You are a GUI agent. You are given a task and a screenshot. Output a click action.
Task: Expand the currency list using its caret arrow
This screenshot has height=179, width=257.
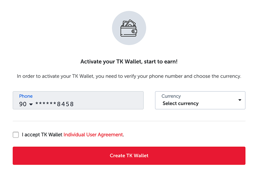click(240, 100)
